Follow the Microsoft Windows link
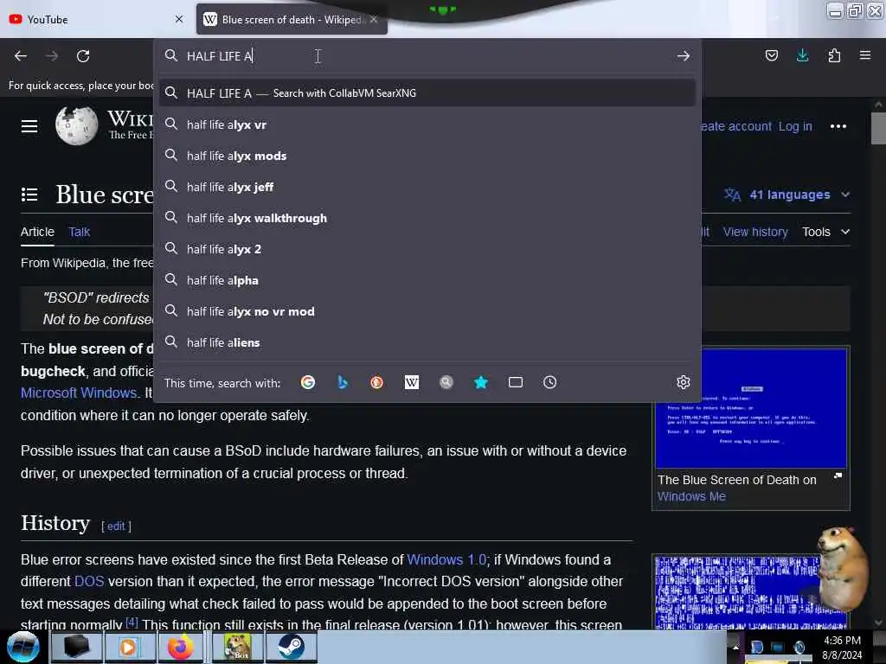 [79, 393]
